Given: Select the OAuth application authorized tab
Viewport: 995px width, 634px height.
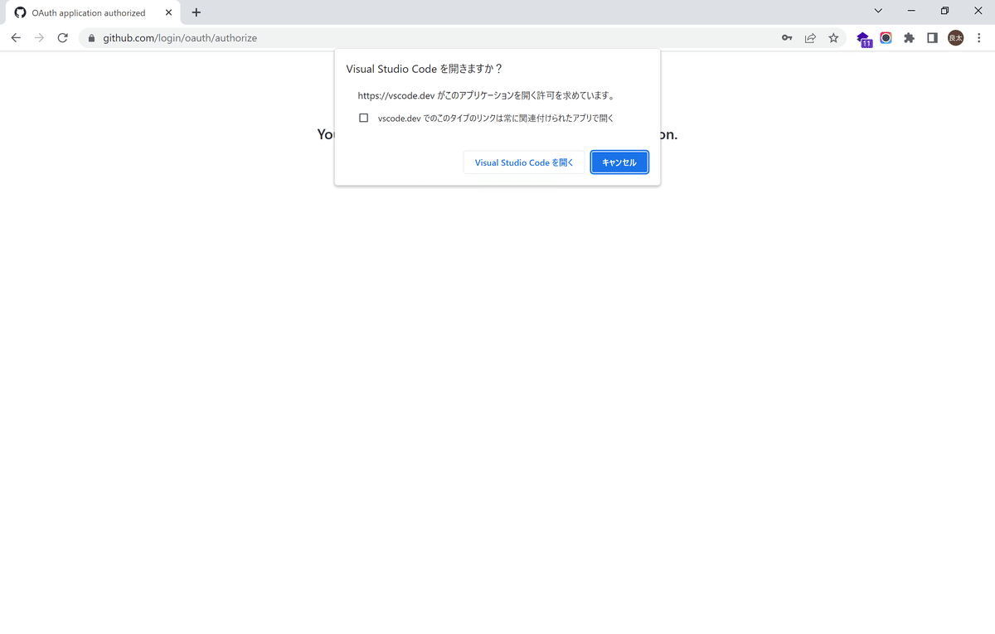Looking at the screenshot, I should (x=94, y=13).
